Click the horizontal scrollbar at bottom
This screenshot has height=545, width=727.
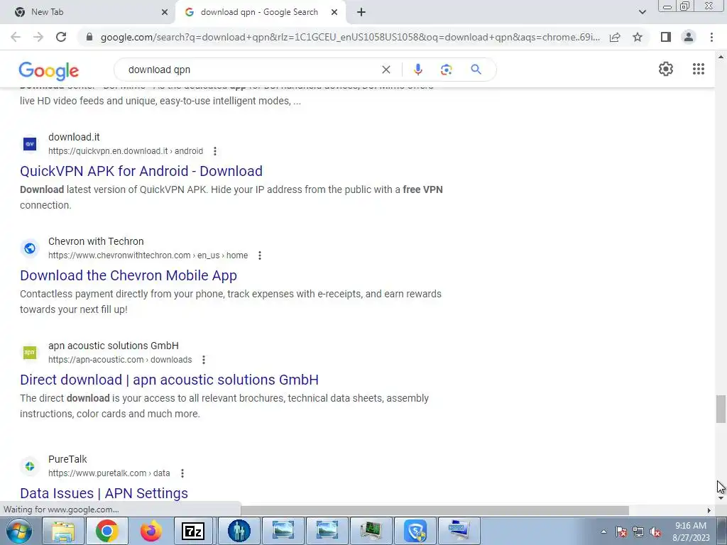click(x=435, y=510)
